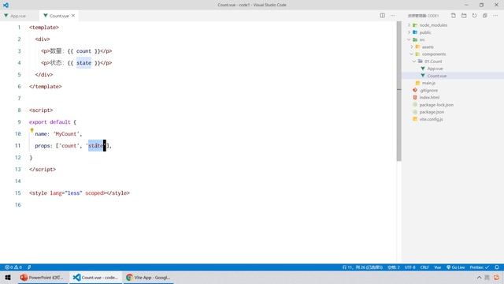The width and height of the screenshot is (504, 284).
Task: Open the .gitignore file
Action: [x=428, y=91]
